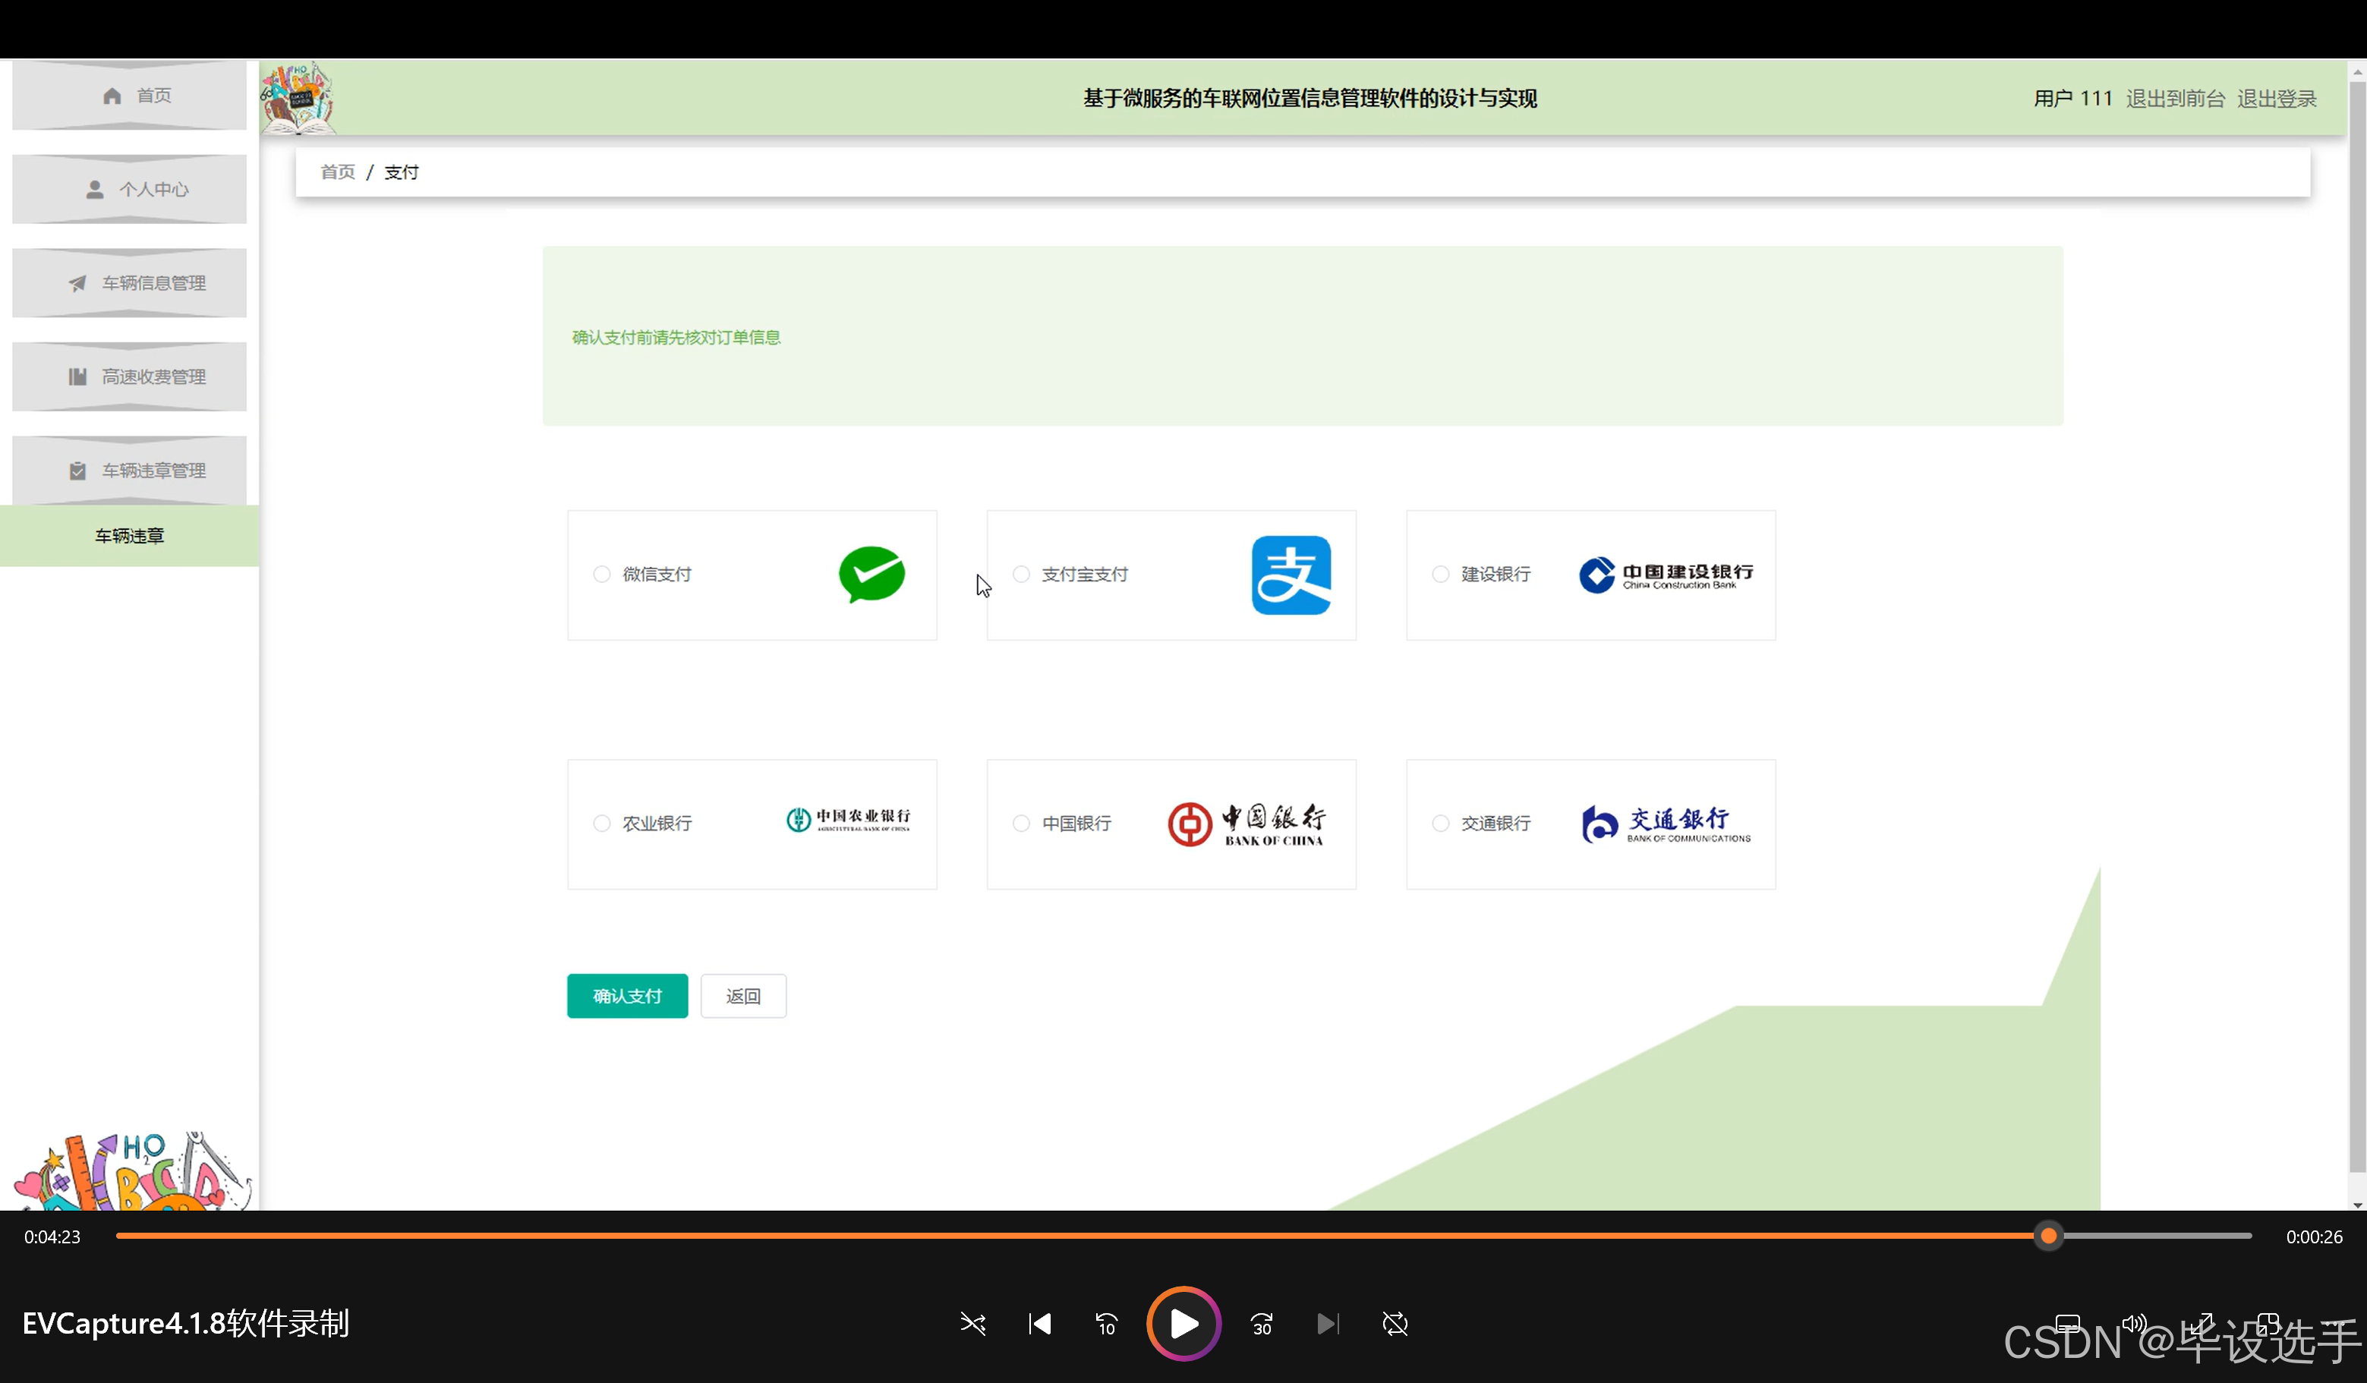
Task: Click the China Construction Bank logo
Action: [x=1666, y=575]
